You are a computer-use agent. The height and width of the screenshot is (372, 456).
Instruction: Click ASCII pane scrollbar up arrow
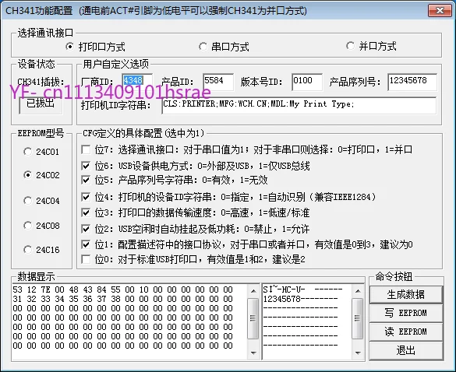tap(358, 291)
